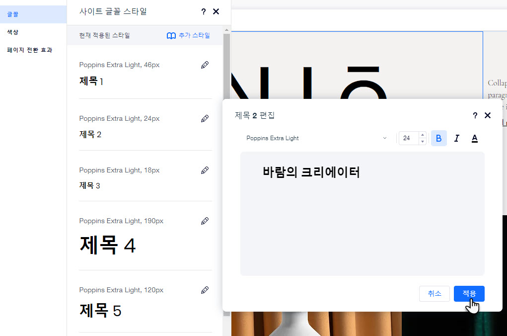Click the edit pencil next to 제목 4

205,221
